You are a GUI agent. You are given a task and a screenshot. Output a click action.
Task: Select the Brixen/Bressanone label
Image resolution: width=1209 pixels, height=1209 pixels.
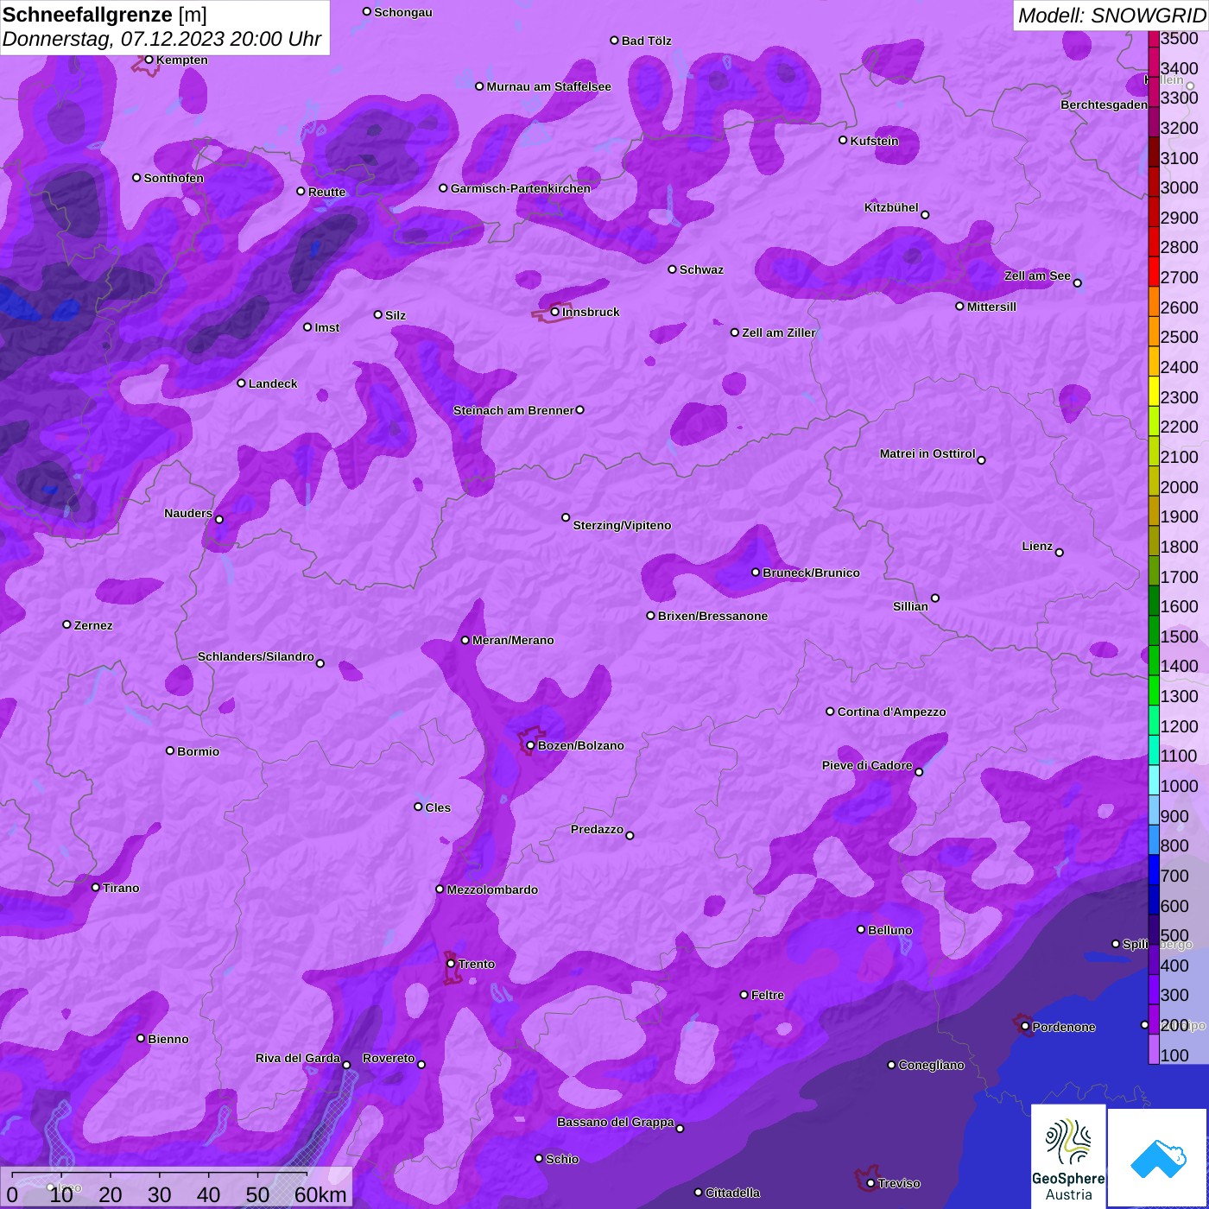tap(712, 616)
